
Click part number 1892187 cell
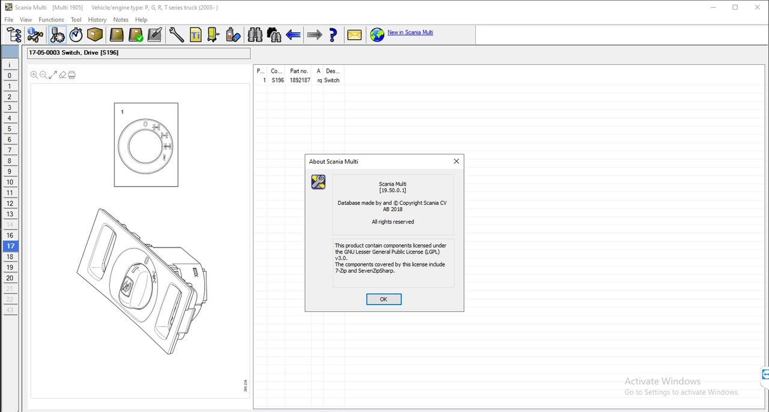300,80
